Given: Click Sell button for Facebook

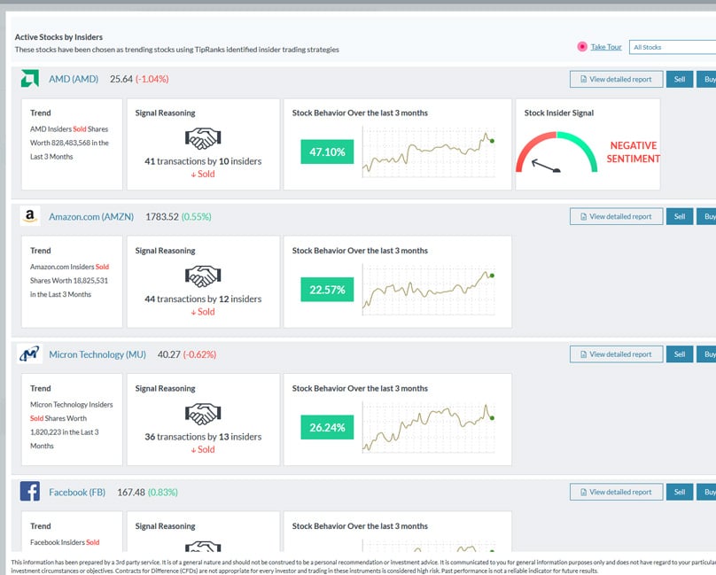Looking at the screenshot, I should tap(680, 492).
